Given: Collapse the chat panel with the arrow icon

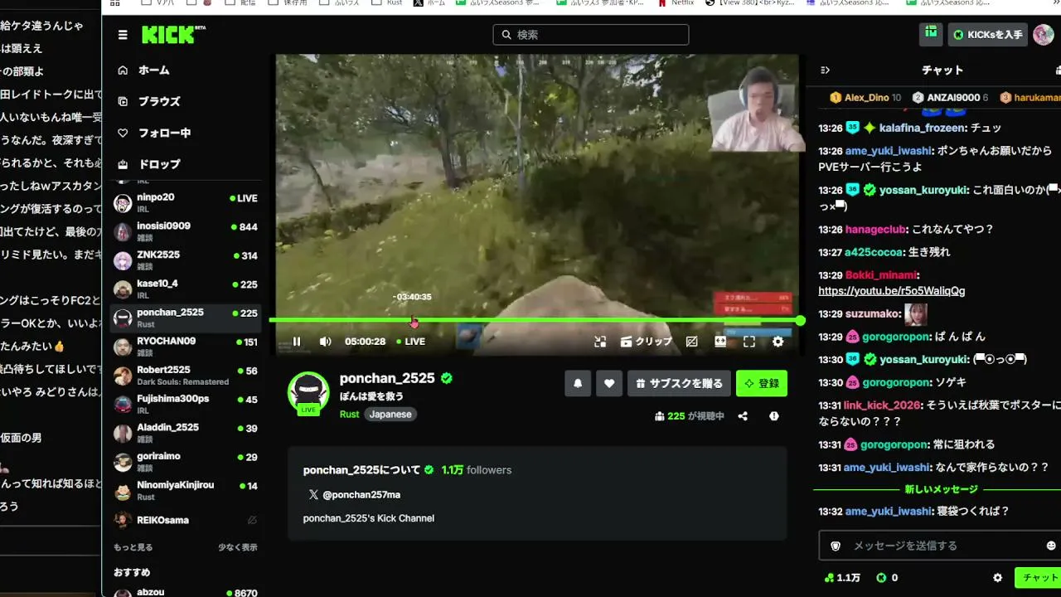Looking at the screenshot, I should pyautogui.click(x=825, y=70).
